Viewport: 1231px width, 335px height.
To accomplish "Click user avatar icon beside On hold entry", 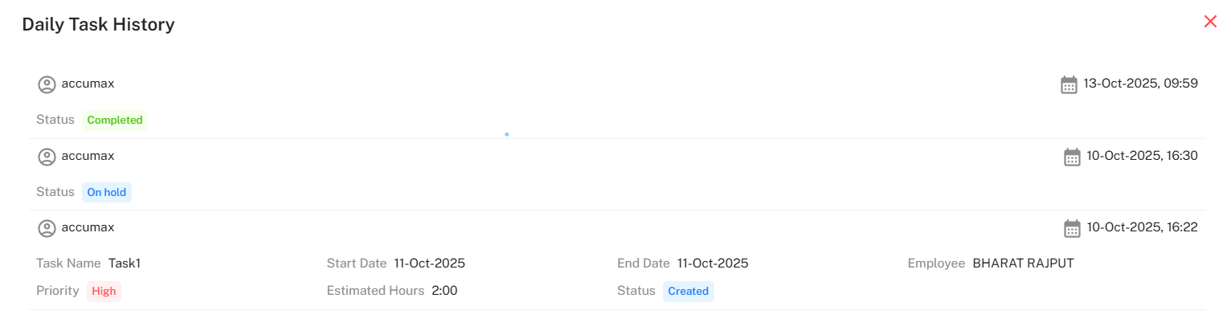I will [x=47, y=157].
